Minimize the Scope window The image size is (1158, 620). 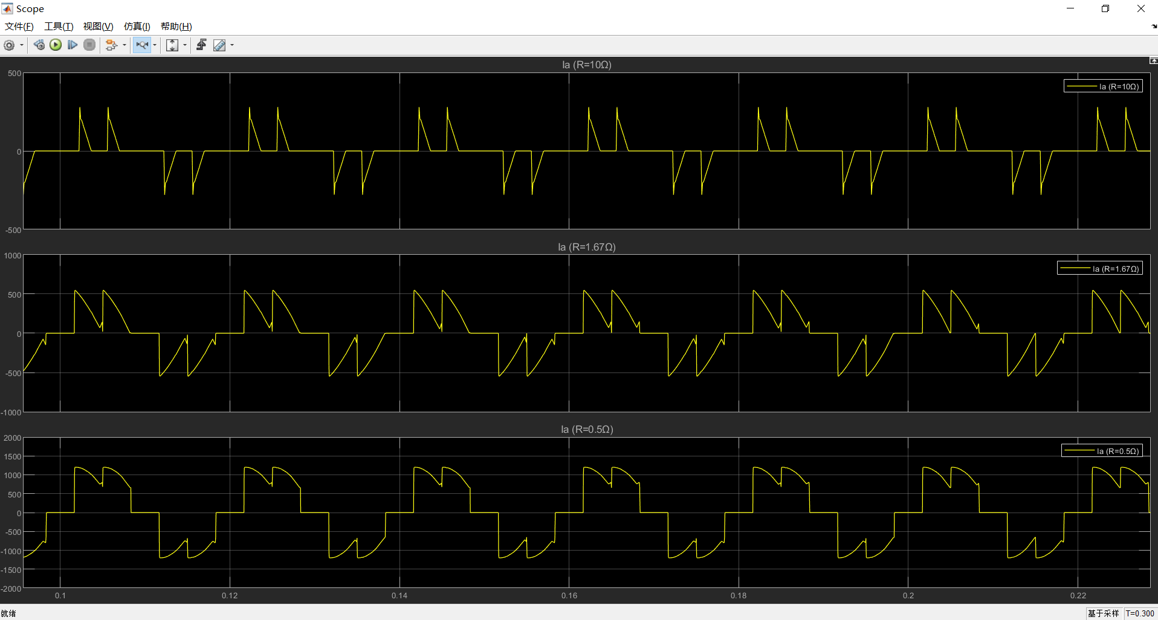pos(1070,8)
